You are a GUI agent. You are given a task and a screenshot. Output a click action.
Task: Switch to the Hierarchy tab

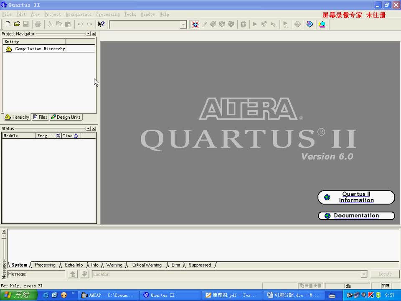click(x=17, y=117)
